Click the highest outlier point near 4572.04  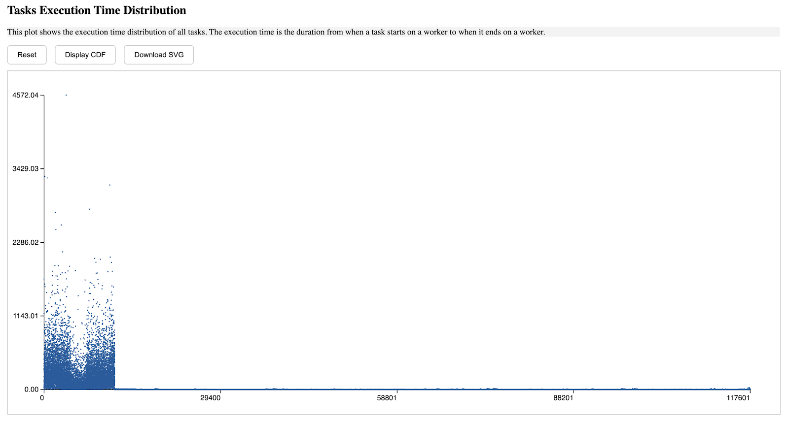tap(66, 95)
